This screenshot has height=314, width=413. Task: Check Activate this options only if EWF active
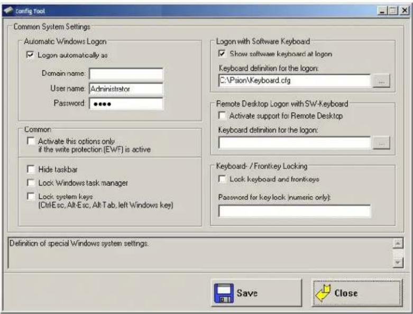click(x=31, y=141)
